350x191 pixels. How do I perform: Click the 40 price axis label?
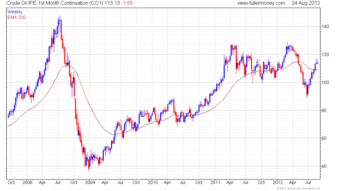coord(324,166)
